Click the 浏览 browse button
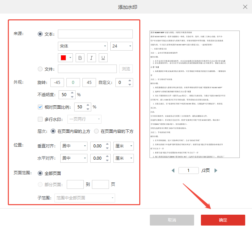The height and width of the screenshot is (232, 252). 126,69
